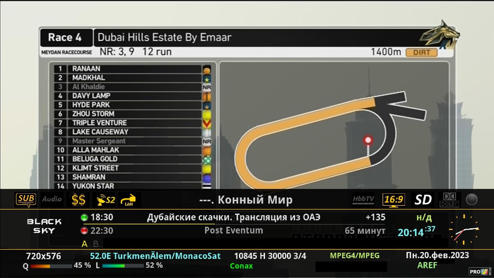This screenshot has height=278, width=494.
Task: Select the grey B option
Action: 96,244
